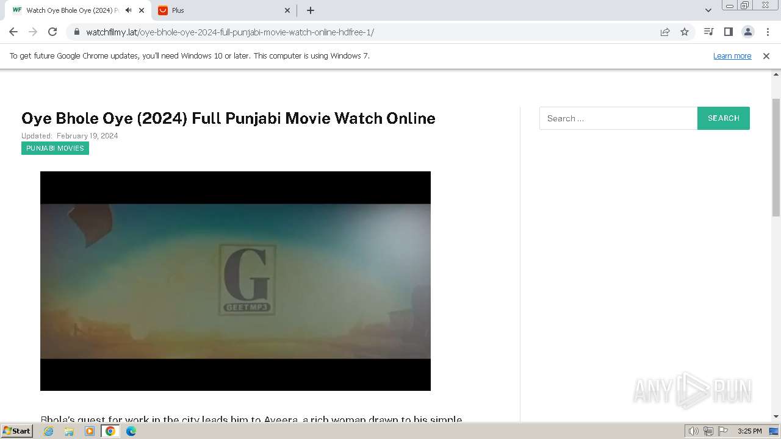The image size is (781, 439).
Task: Open the media control icon
Action: [x=708, y=32]
